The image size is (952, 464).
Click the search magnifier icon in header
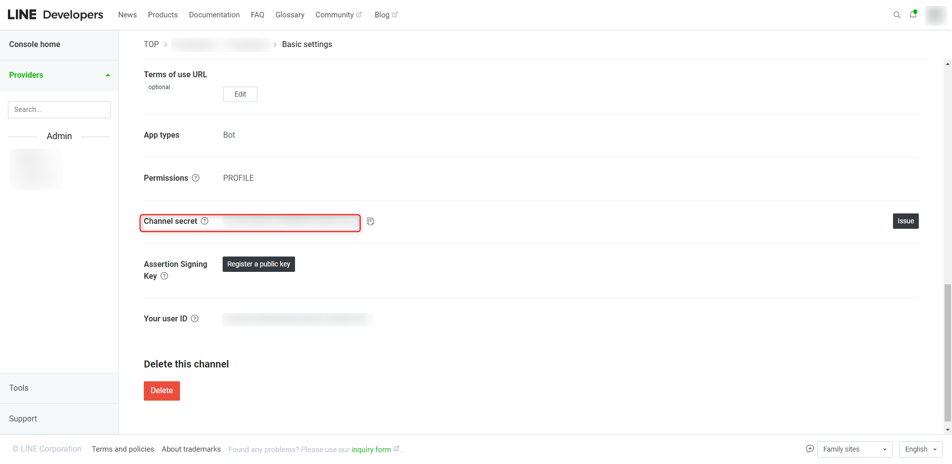(896, 15)
